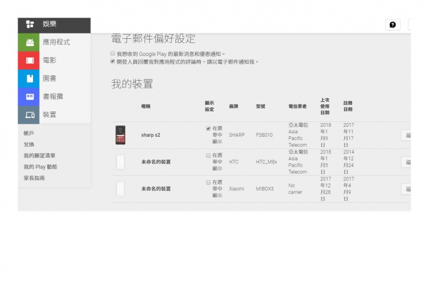This screenshot has width=425, height=300.
Task: Click edit button for HTC row
Action: [406, 162]
